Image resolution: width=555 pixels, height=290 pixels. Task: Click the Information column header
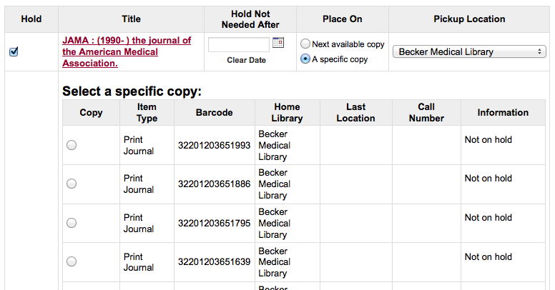(503, 112)
